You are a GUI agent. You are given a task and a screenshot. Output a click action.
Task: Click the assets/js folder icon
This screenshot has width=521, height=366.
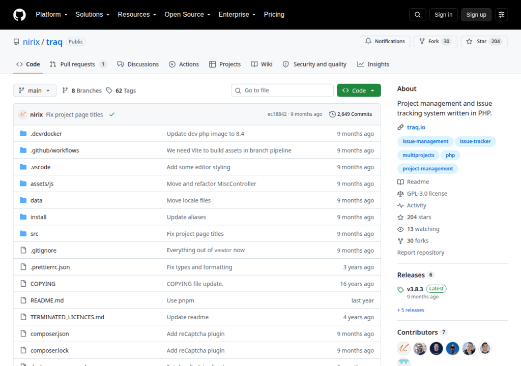pyautogui.click(x=23, y=184)
